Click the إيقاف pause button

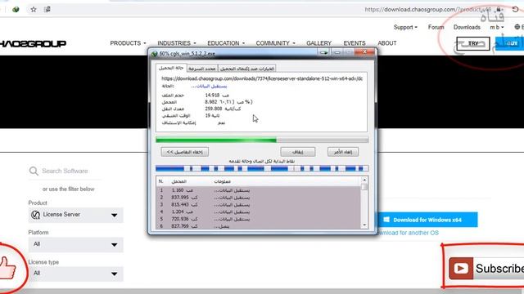pos(298,152)
